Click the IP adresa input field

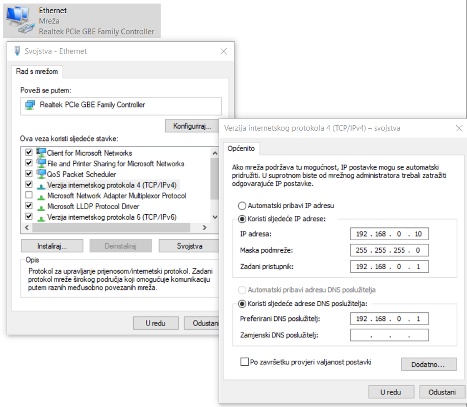tap(390, 234)
